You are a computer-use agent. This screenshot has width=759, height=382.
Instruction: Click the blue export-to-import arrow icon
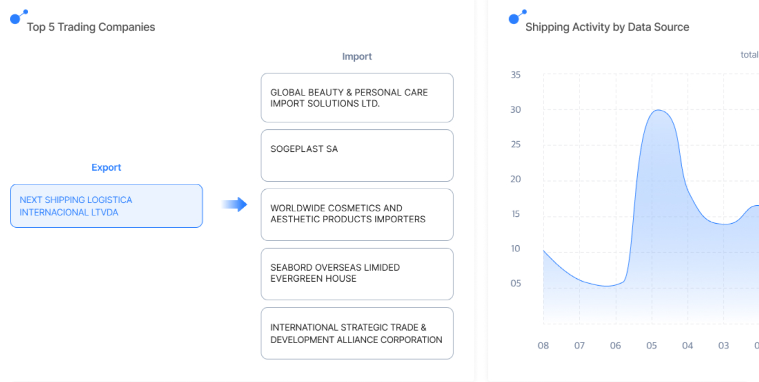point(234,204)
